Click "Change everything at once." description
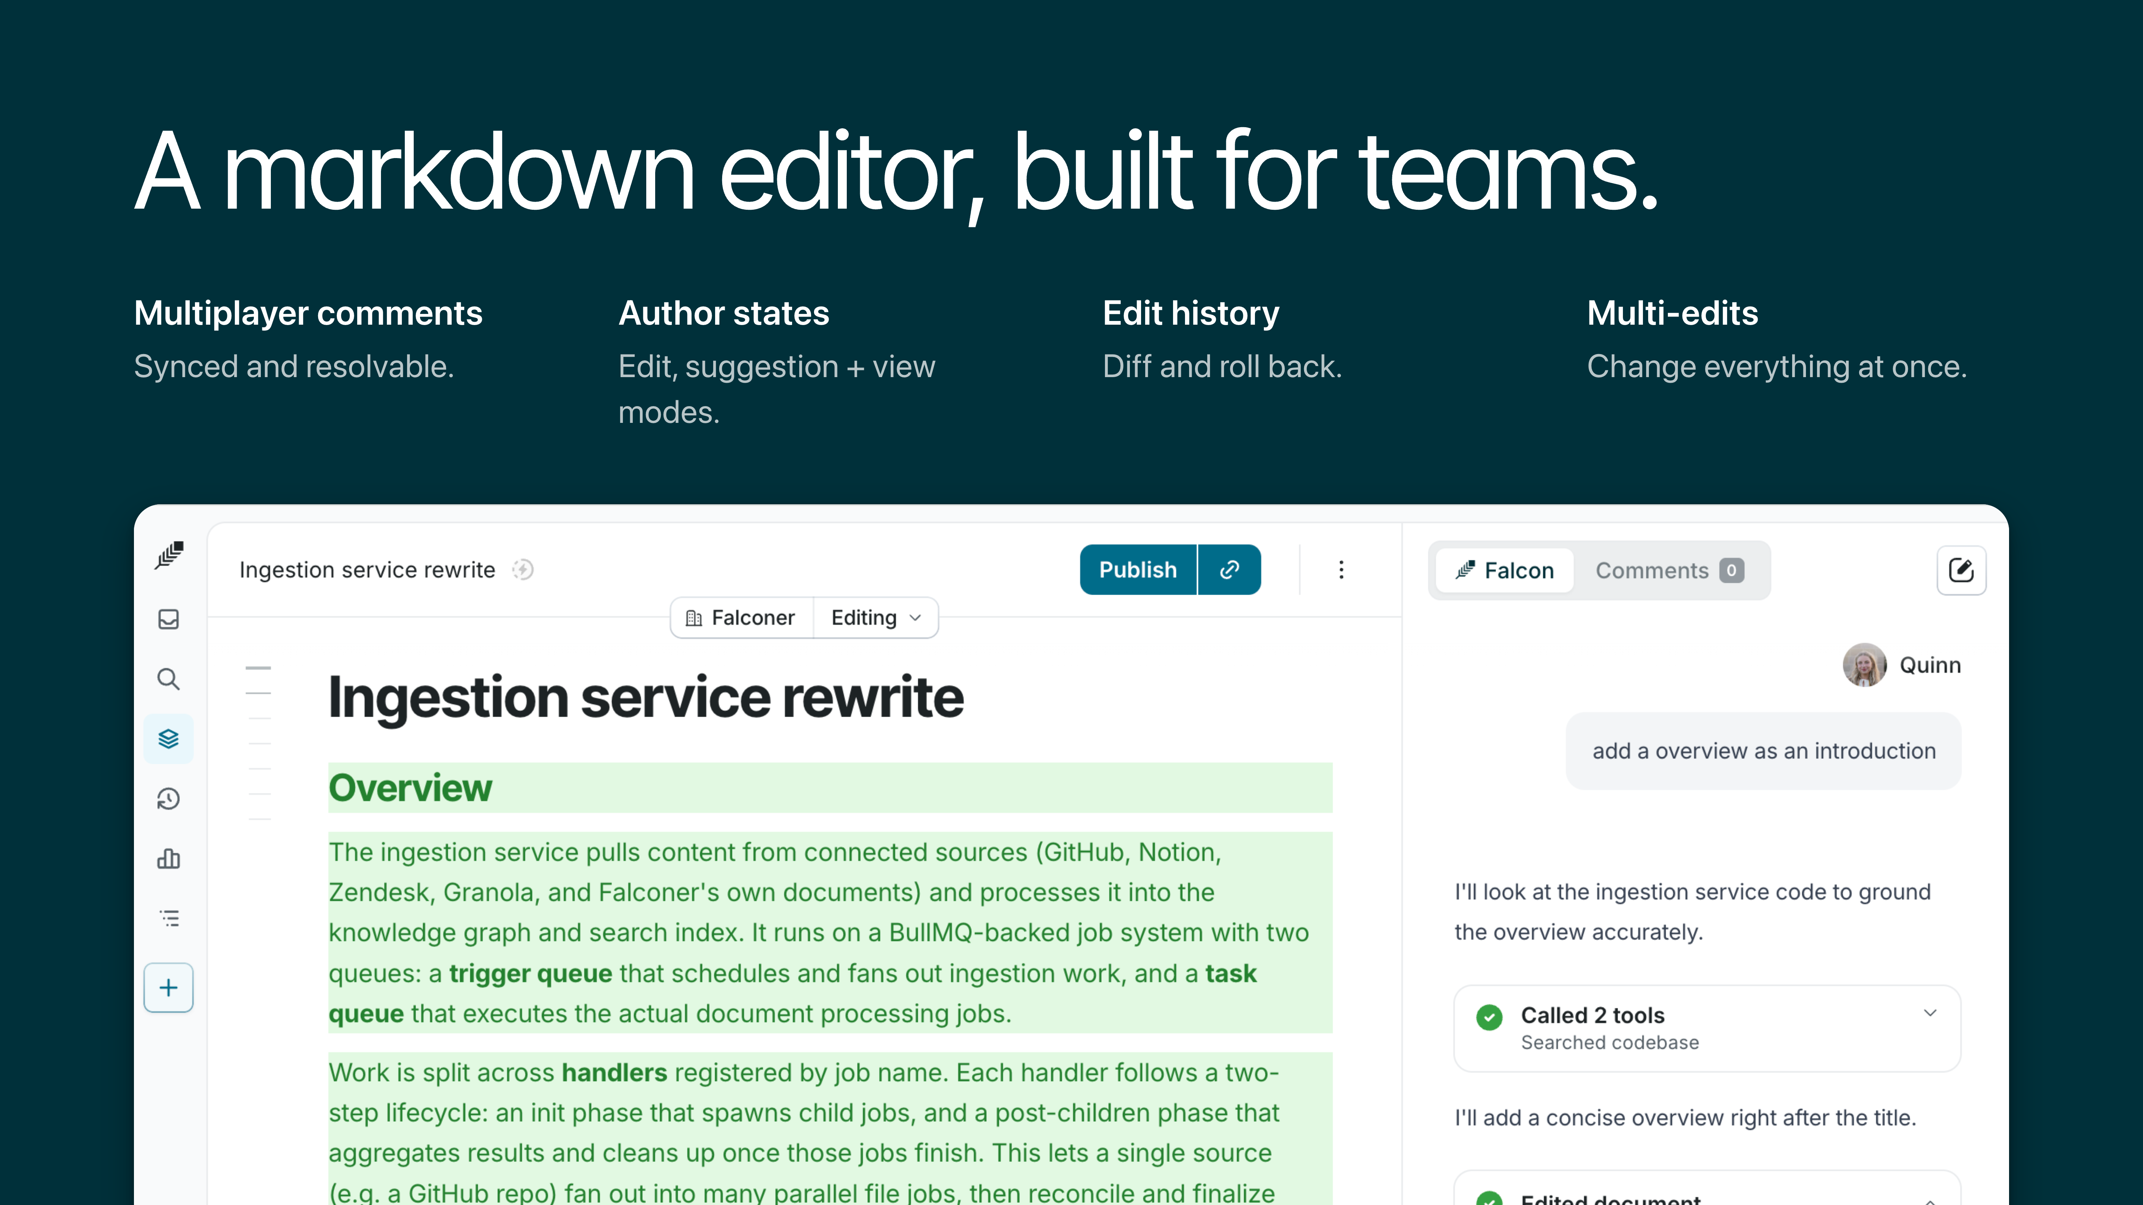The height and width of the screenshot is (1205, 2143). click(x=1778, y=367)
